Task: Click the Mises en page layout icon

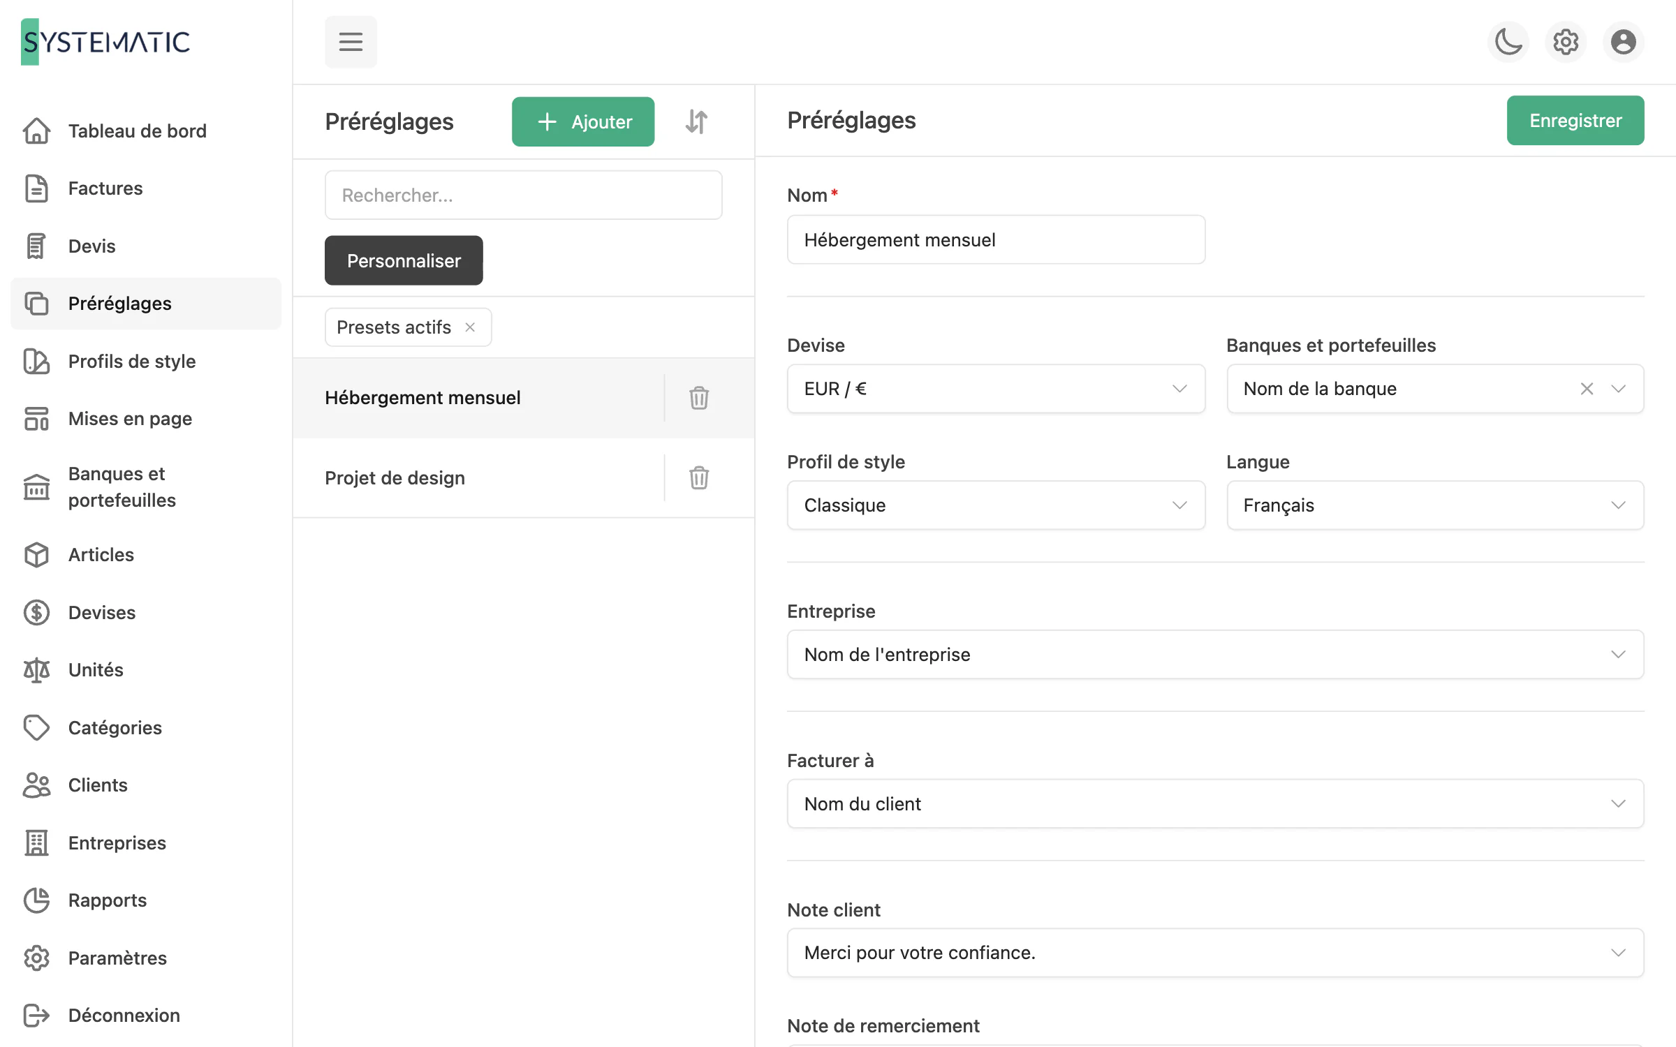Action: point(36,419)
